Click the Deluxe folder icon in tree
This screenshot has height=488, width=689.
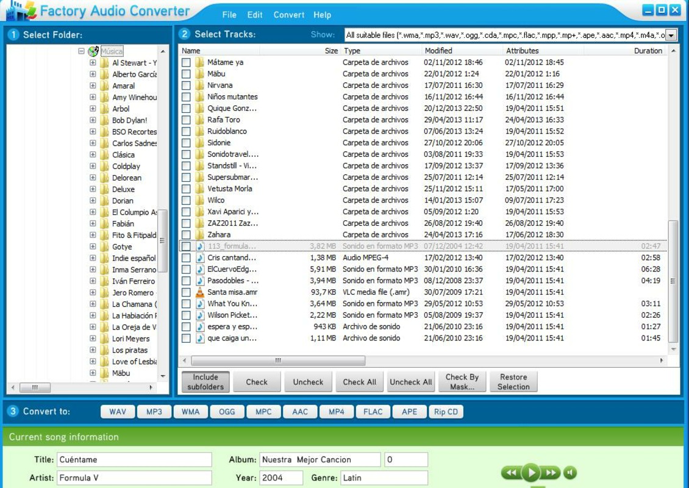tap(105, 189)
